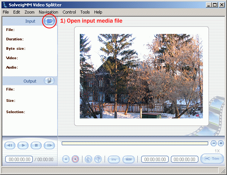Open the Tools menu
This screenshot has height=175, width=227.
85,12
